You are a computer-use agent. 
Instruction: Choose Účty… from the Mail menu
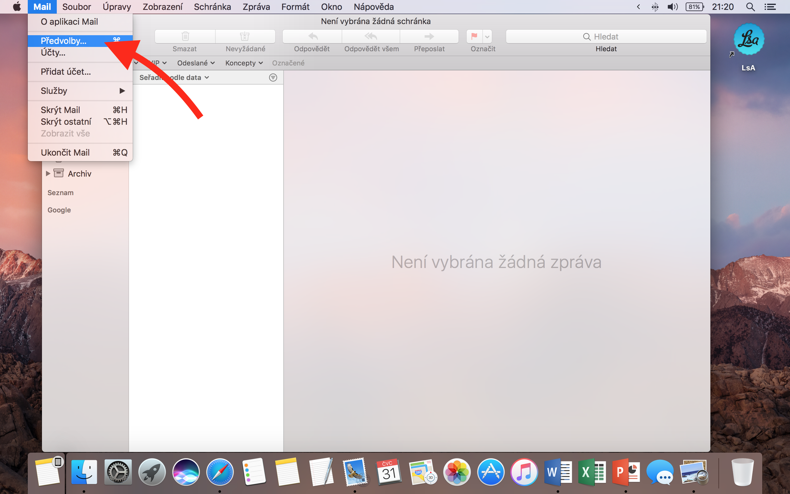pos(53,52)
